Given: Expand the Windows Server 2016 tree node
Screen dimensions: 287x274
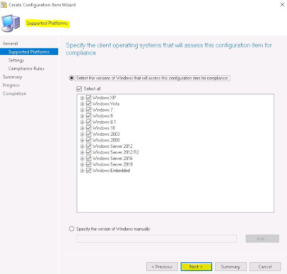Looking at the screenshot, I should [82, 159].
